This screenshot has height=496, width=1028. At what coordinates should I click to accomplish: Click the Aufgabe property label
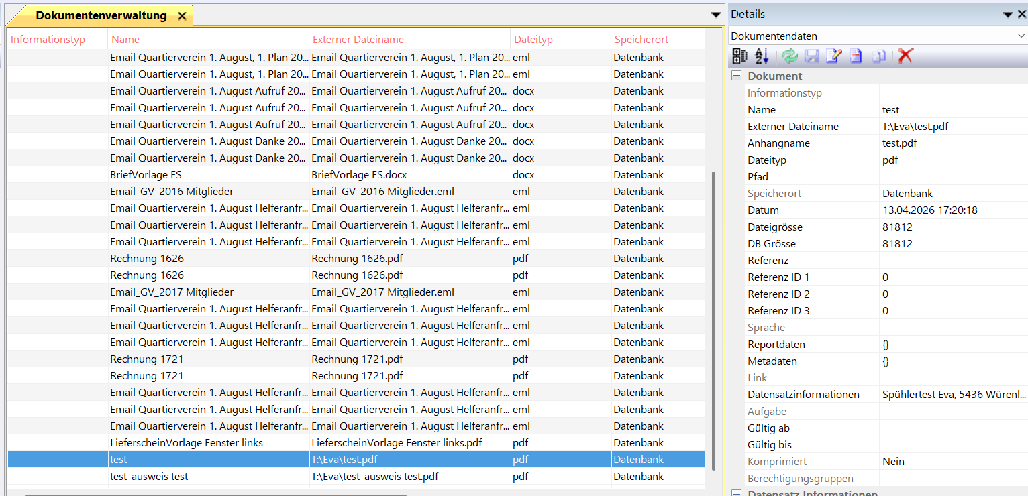767,412
